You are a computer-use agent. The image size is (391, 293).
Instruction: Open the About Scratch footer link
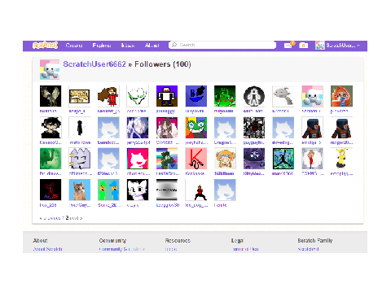47,249
